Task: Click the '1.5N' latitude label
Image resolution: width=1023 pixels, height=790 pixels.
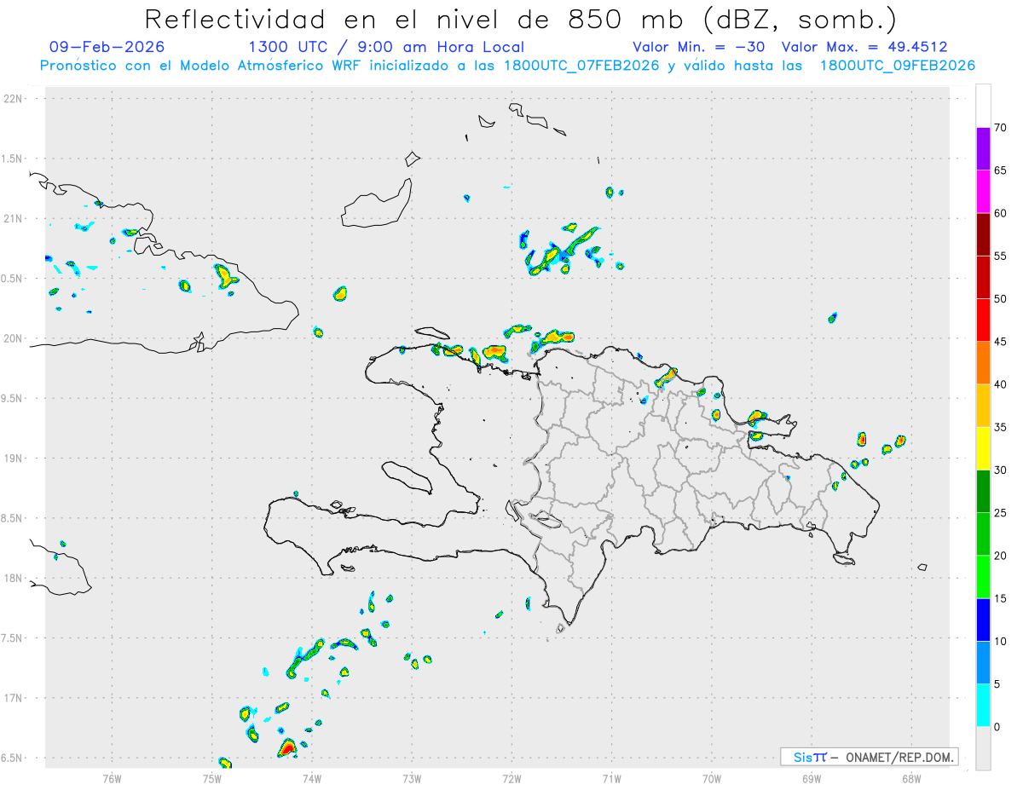Action: 12,159
